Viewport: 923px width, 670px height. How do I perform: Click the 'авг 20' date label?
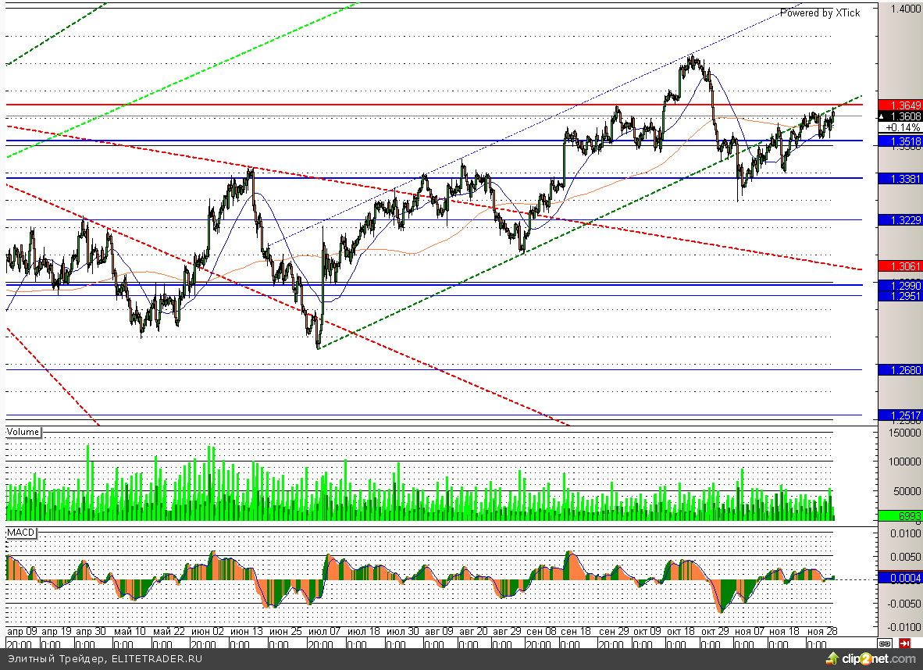pyautogui.click(x=473, y=631)
